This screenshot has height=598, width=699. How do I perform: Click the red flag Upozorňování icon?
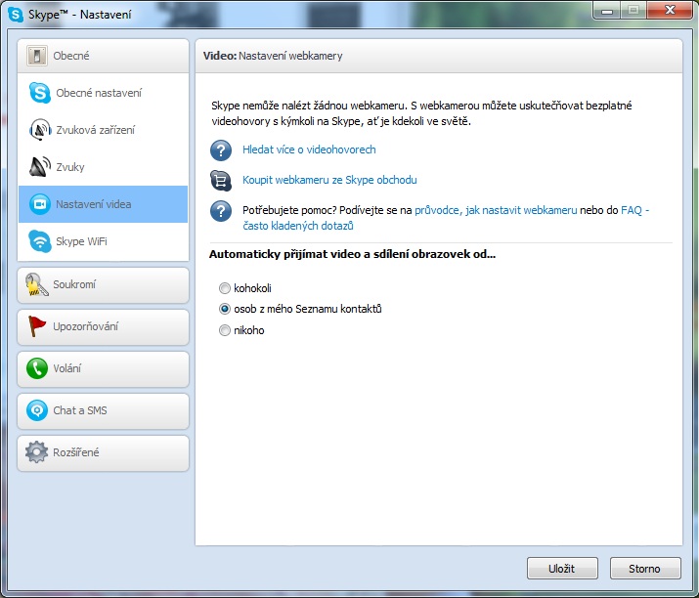click(36, 326)
